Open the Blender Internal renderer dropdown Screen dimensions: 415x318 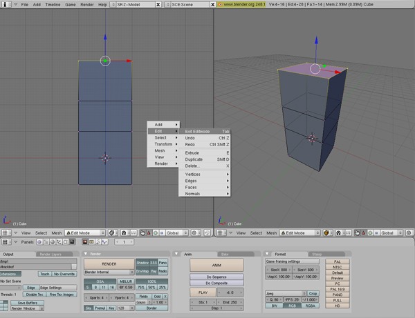click(108, 272)
